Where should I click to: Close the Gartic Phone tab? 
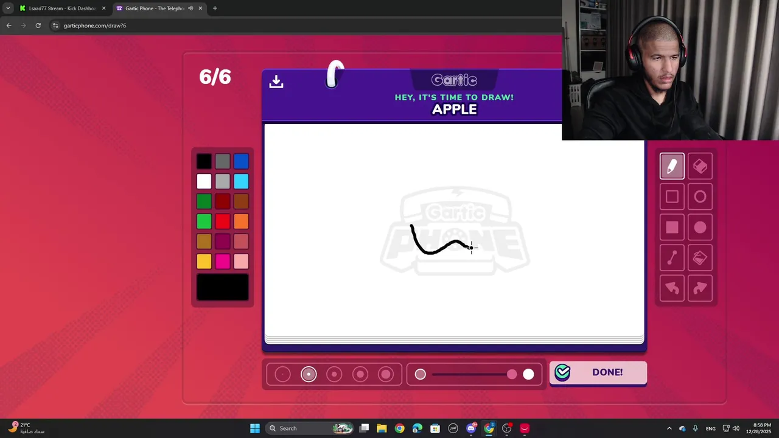coord(200,9)
